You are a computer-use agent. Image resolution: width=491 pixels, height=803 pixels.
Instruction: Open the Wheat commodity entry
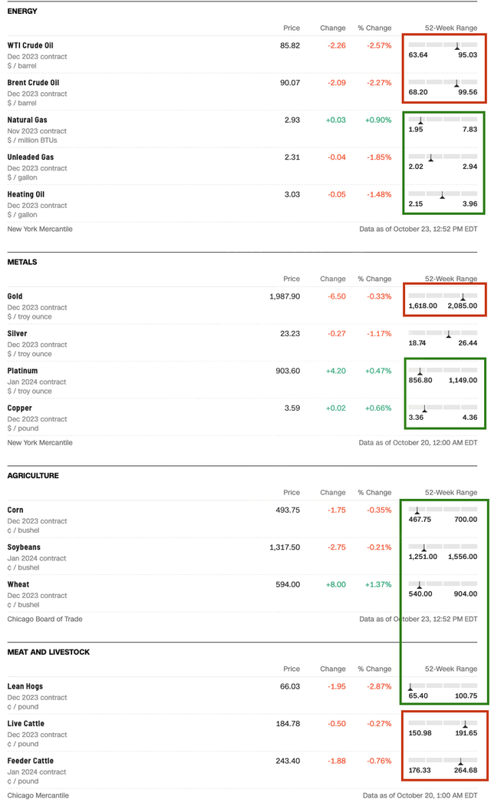[18, 585]
